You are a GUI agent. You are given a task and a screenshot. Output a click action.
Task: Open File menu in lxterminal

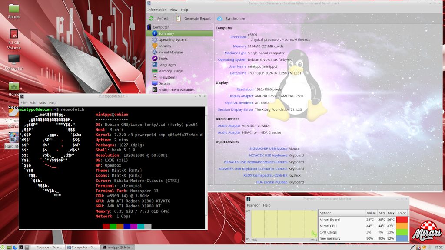point(23,102)
